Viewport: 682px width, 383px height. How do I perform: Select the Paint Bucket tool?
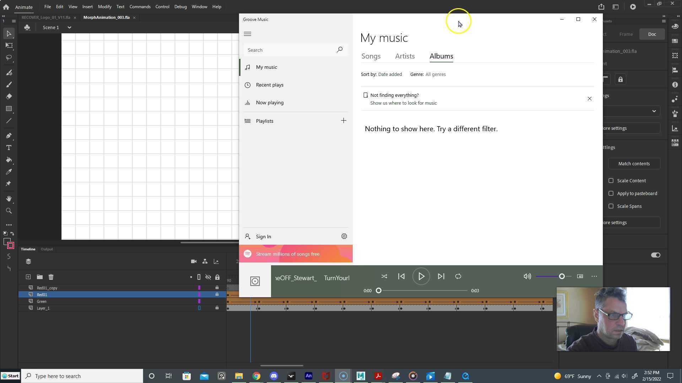[x=9, y=160]
